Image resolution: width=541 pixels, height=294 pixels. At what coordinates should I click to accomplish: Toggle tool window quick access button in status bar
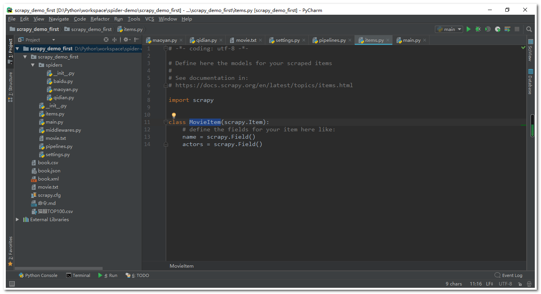[x=12, y=284]
